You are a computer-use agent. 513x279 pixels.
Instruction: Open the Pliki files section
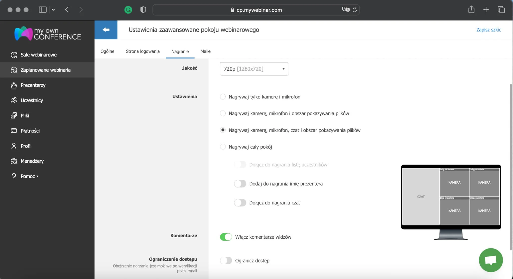pyautogui.click(x=26, y=115)
